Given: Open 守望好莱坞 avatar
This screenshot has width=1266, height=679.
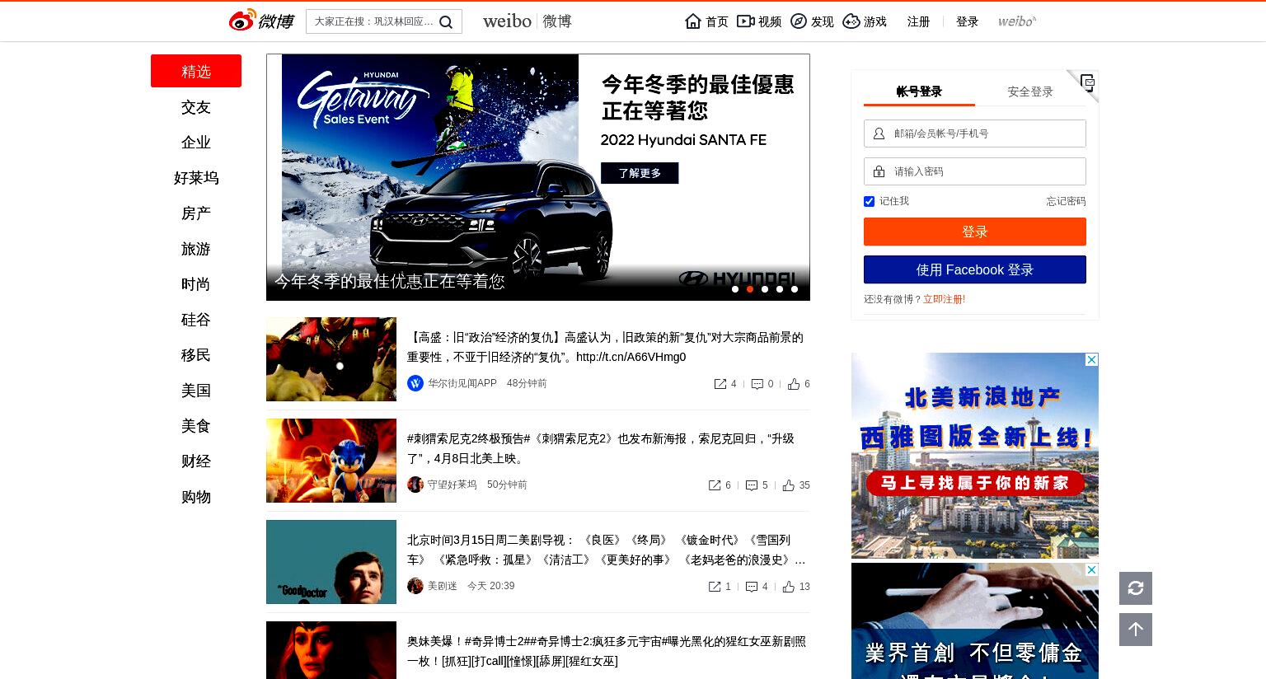Looking at the screenshot, I should click(x=415, y=485).
